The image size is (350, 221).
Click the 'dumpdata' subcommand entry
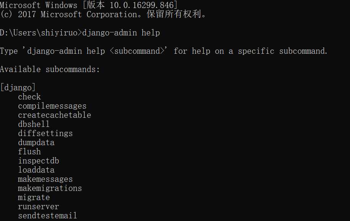click(36, 143)
